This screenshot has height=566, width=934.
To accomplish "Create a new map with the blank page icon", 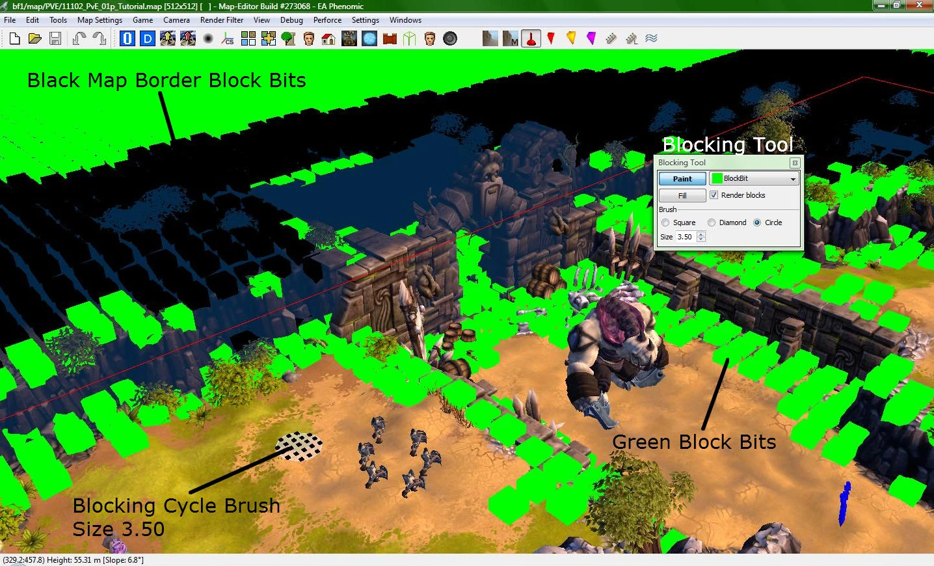I will point(14,39).
